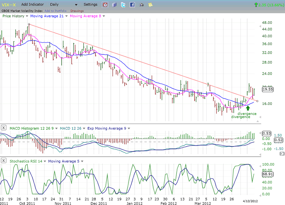Image resolution: width=285 pixels, height=205 pixels.
Task: Click the alarm clock alert icon
Action: pyautogui.click(x=105, y=5)
